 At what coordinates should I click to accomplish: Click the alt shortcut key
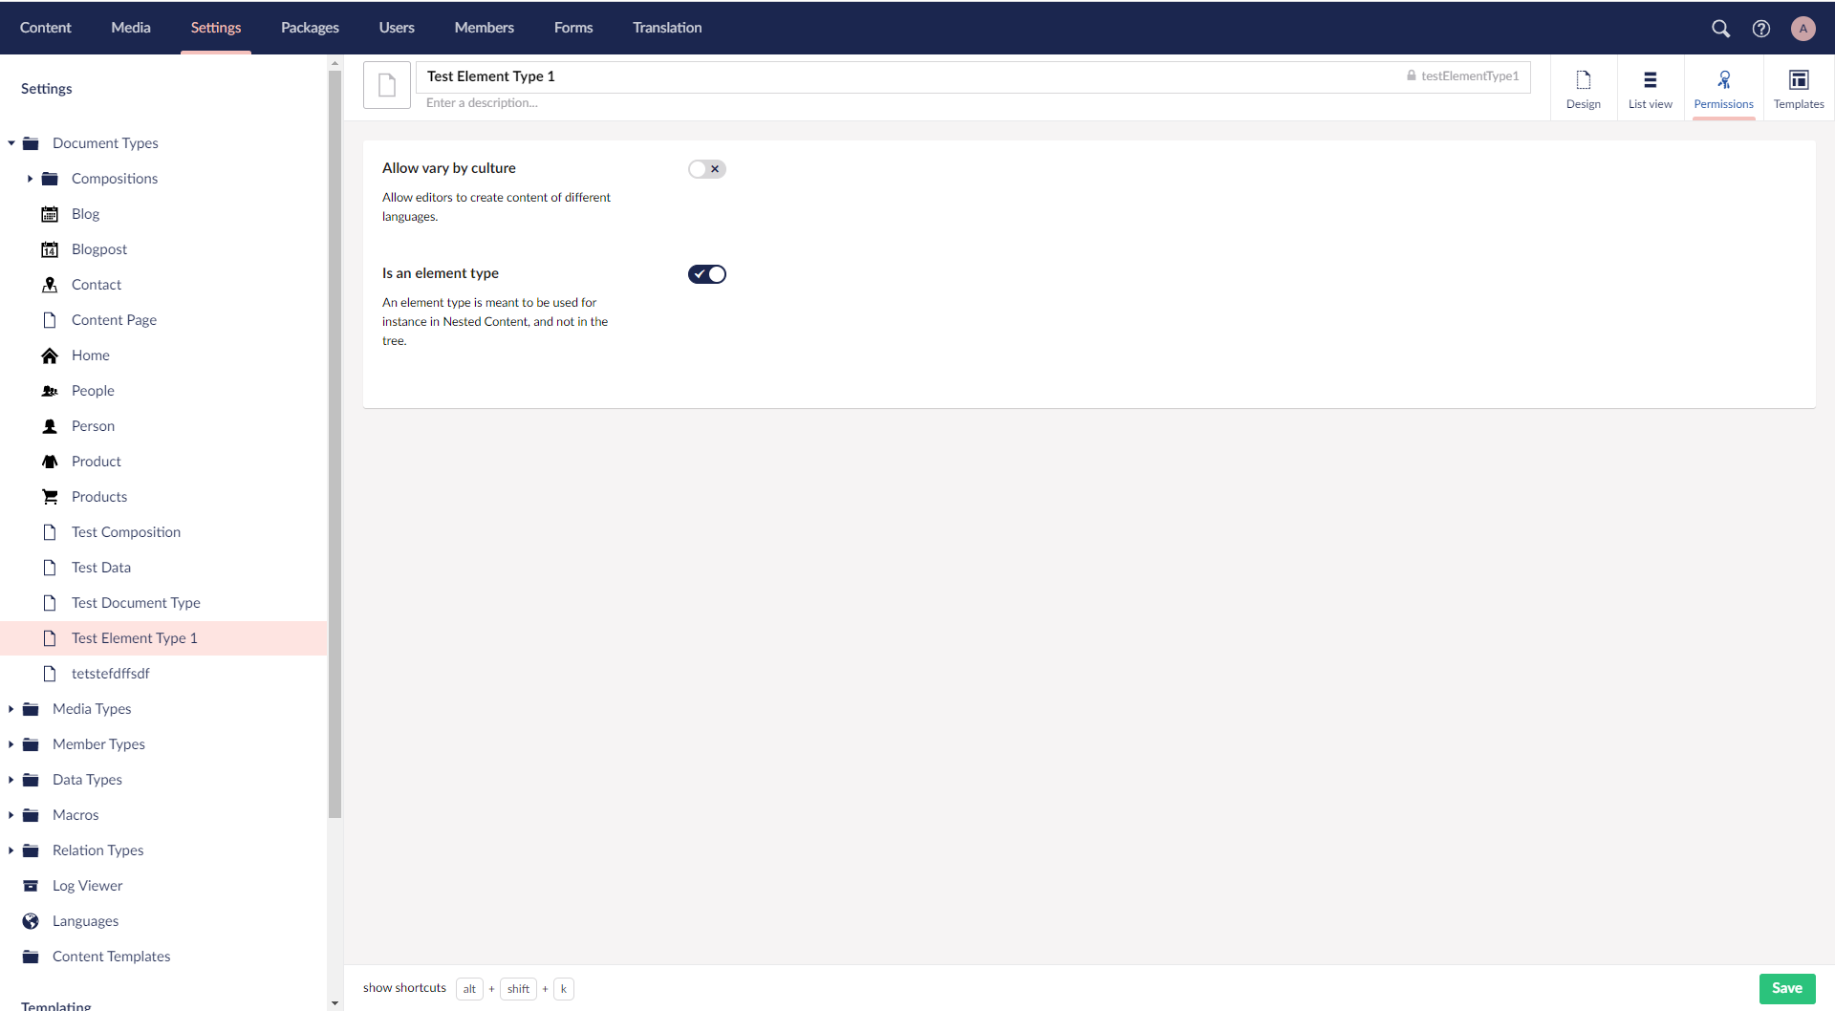(x=469, y=989)
